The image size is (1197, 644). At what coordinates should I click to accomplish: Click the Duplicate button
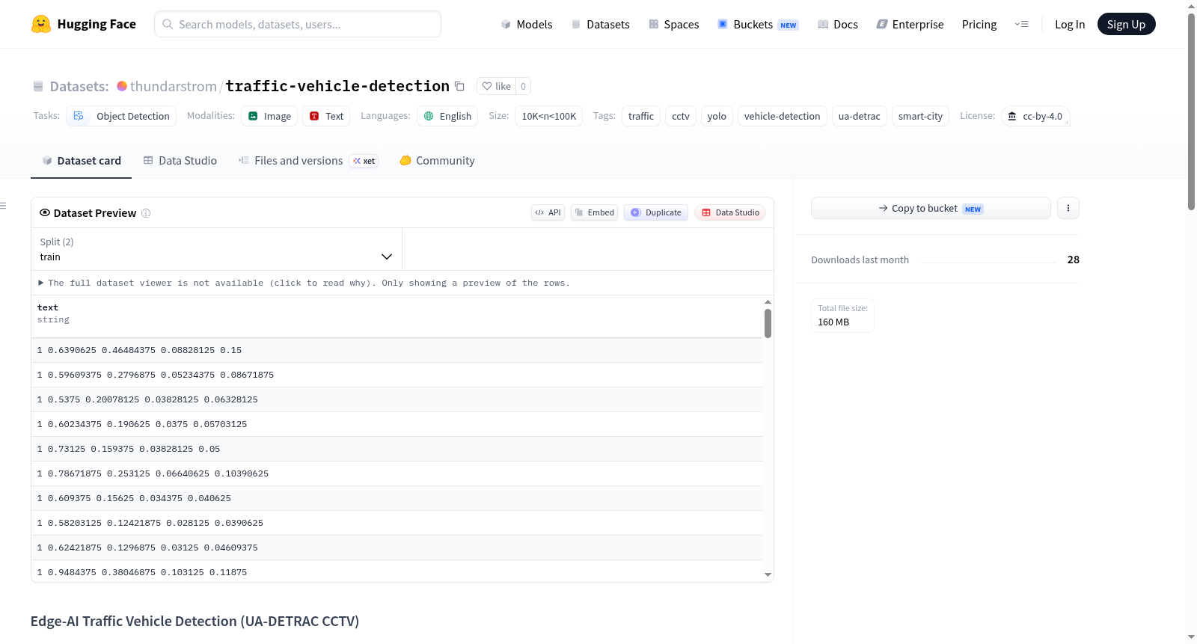(x=656, y=212)
